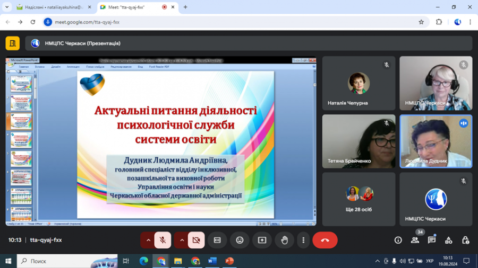Screen dimensions: 478x268
Task: Open the Chrome profile avatar
Action: tap(457, 22)
